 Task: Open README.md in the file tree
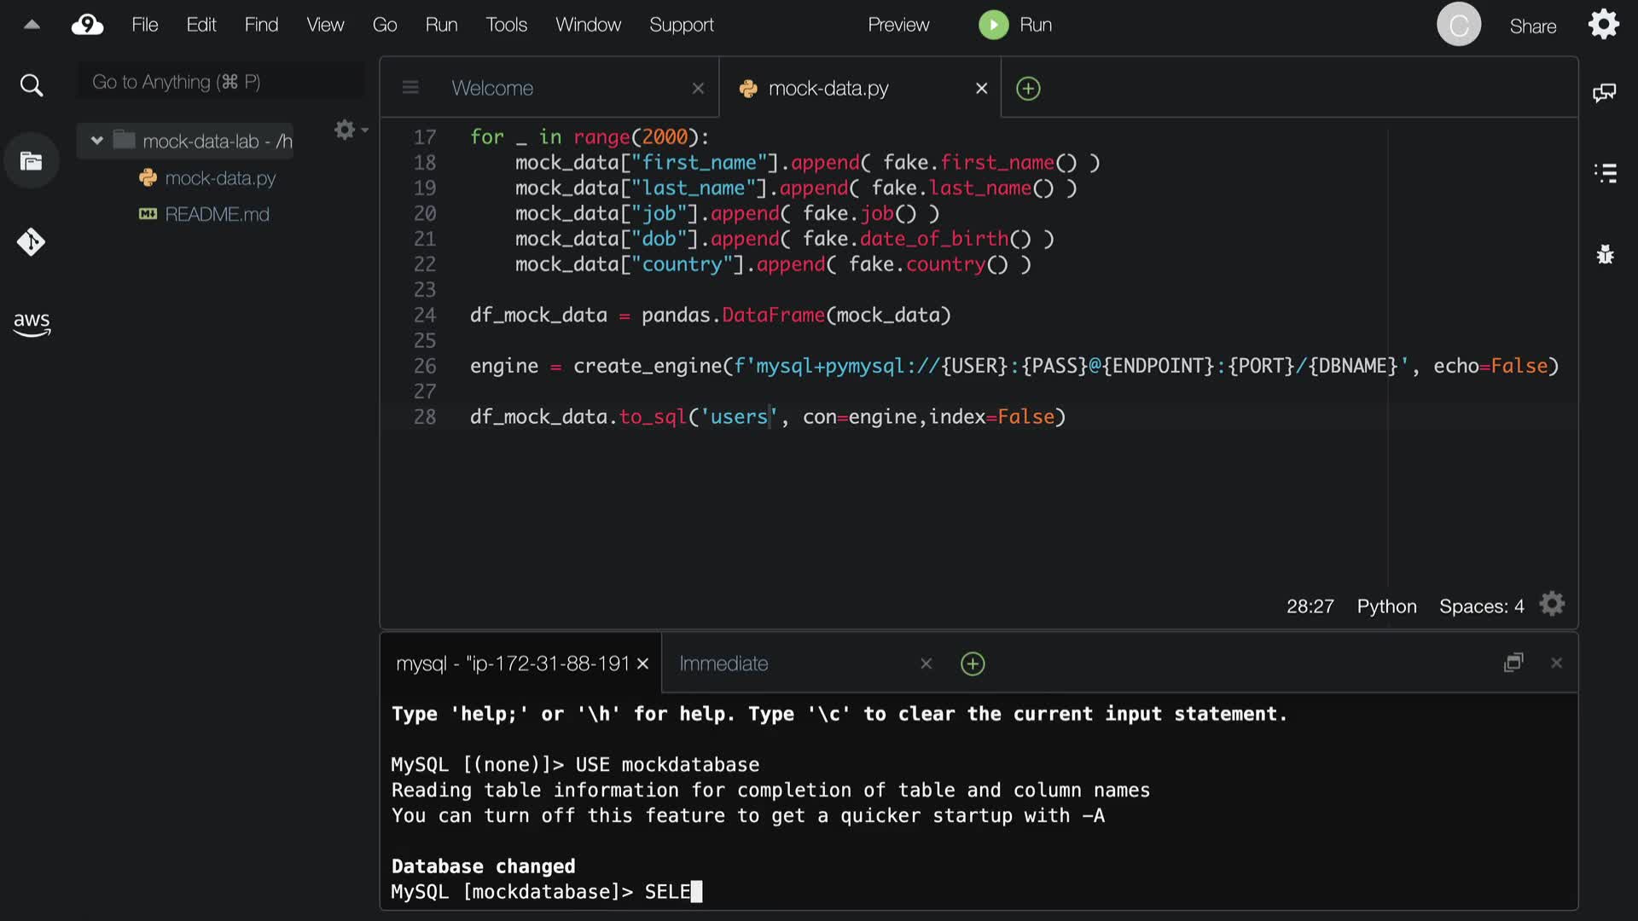217,214
